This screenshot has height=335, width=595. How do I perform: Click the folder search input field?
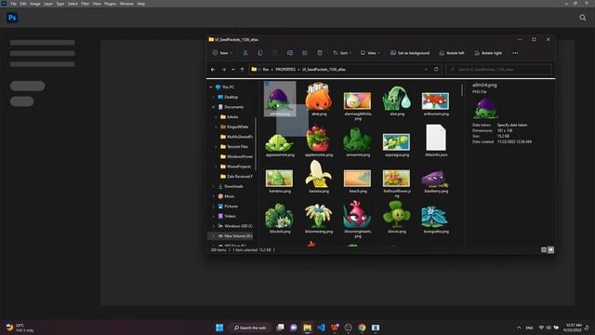(498, 70)
